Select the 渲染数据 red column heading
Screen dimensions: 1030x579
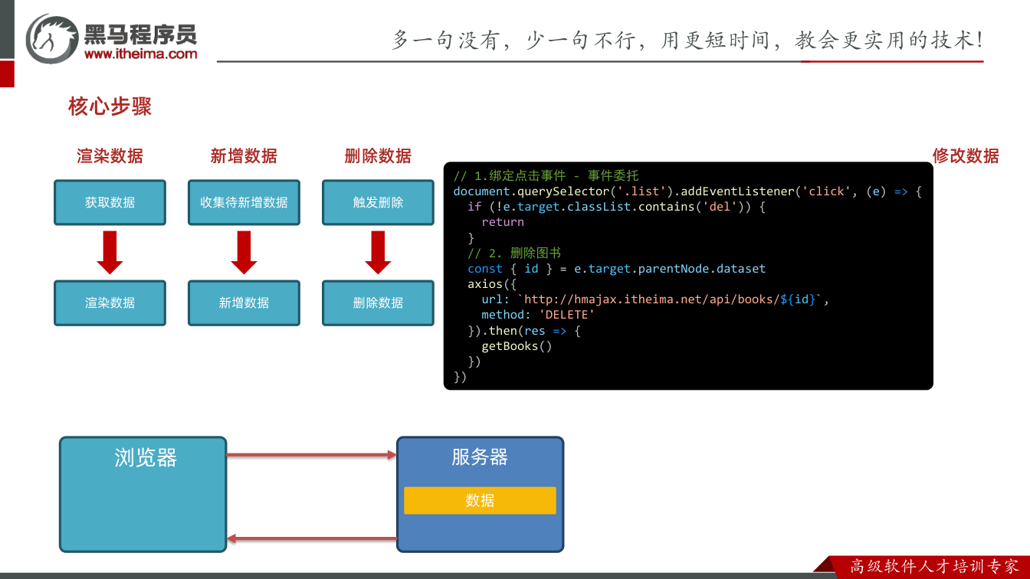pos(110,156)
